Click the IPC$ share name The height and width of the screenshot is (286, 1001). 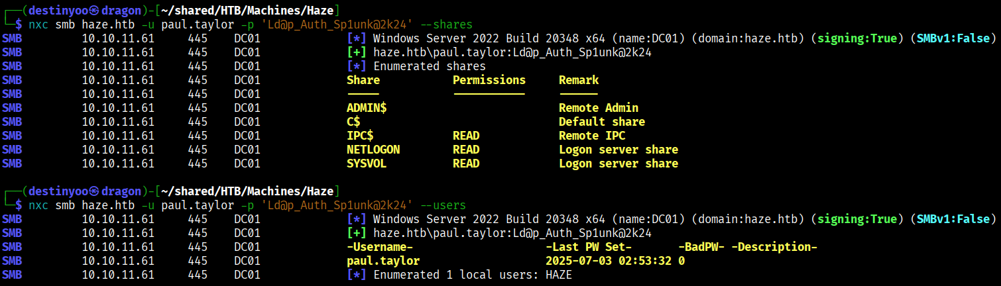tap(360, 136)
